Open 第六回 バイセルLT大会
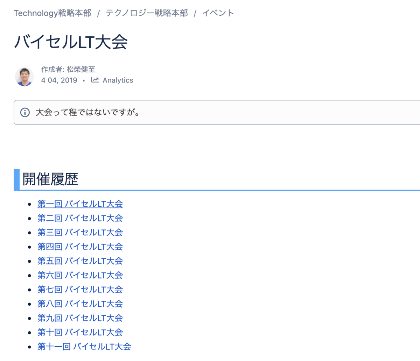 pyautogui.click(x=80, y=275)
